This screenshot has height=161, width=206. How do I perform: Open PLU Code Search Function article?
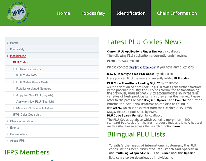tap(126, 116)
